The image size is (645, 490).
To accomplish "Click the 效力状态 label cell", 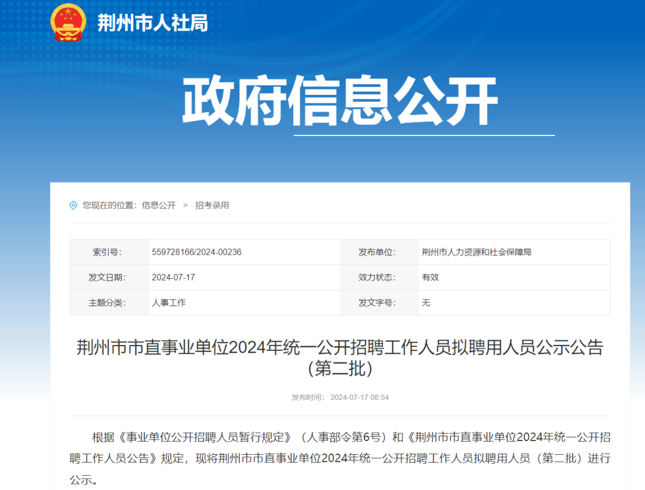I will point(380,278).
